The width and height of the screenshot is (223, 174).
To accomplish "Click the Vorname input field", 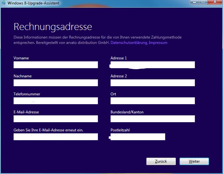I will [x=56, y=65].
